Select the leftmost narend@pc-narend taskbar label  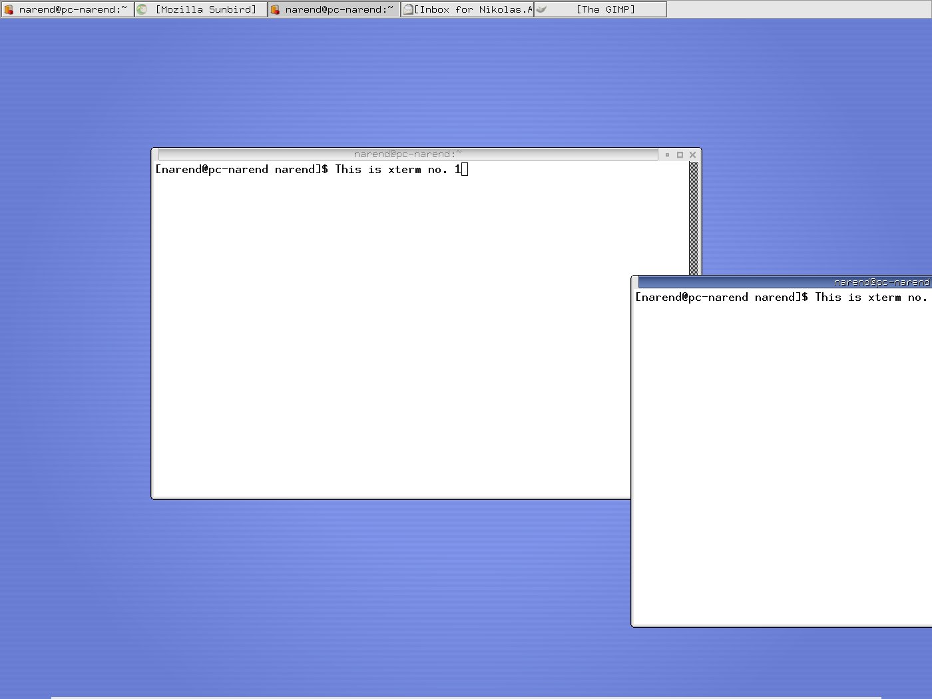[x=73, y=9]
